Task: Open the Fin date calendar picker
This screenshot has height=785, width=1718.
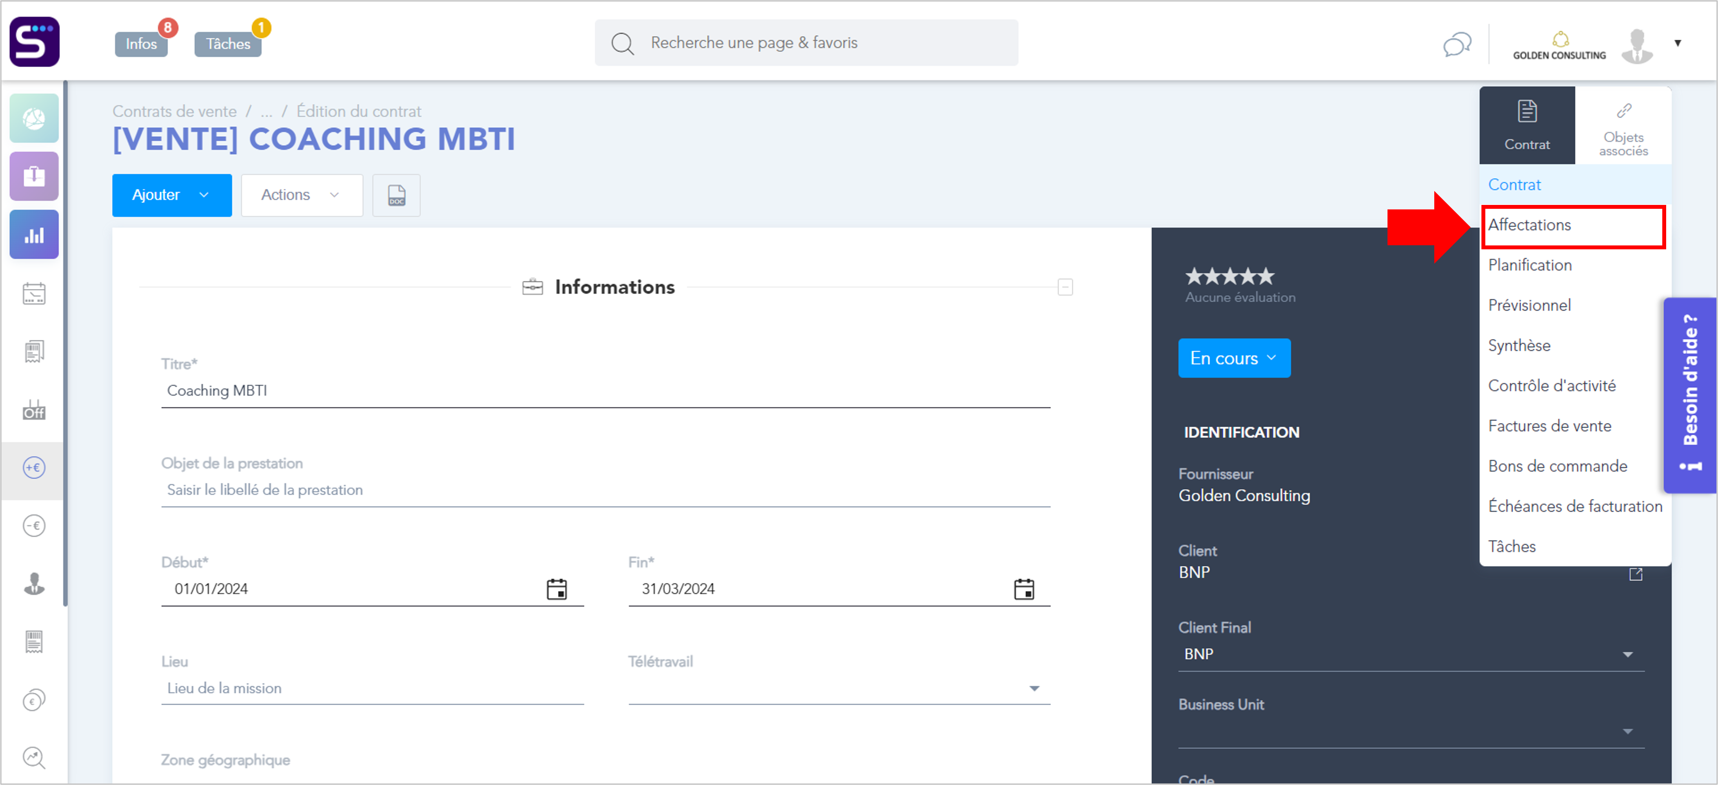Action: tap(1024, 589)
